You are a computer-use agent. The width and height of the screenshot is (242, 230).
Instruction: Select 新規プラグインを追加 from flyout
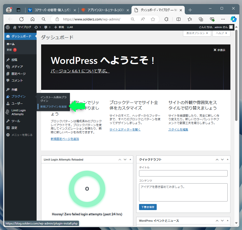tap(53, 107)
